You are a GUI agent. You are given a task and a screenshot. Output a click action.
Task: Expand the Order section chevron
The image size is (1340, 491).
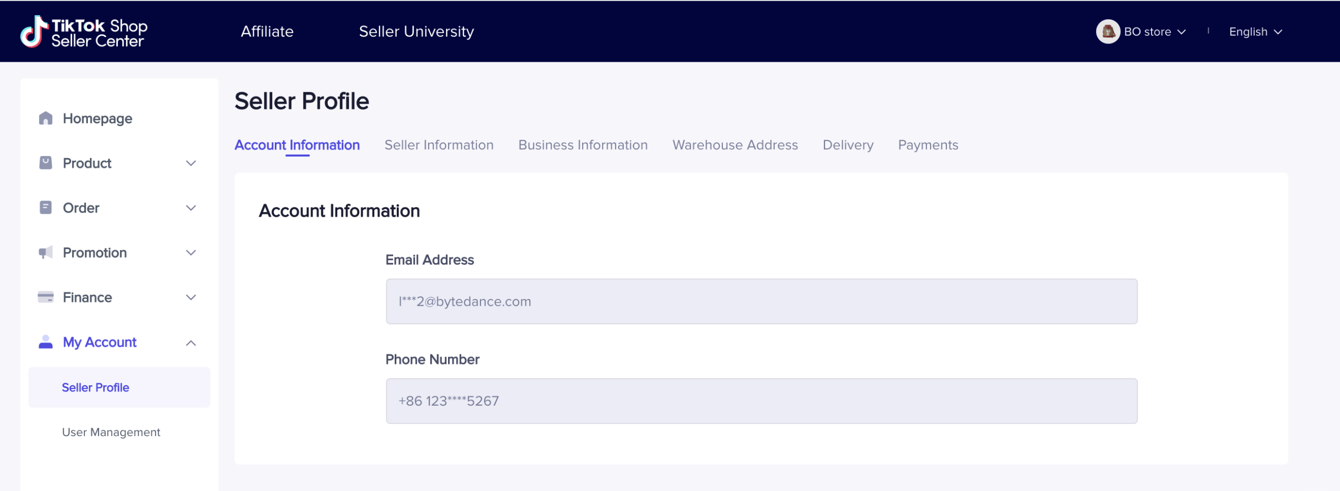[191, 208]
